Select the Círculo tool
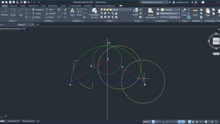 tap(13, 12)
